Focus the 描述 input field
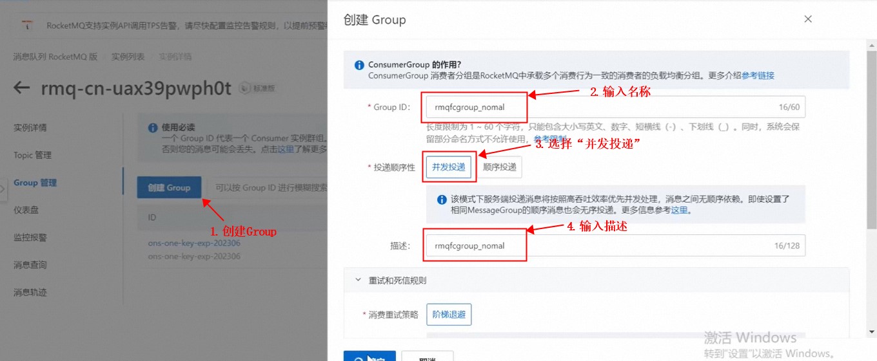Screen dimensions: 877x361 pyautogui.click(x=615, y=246)
